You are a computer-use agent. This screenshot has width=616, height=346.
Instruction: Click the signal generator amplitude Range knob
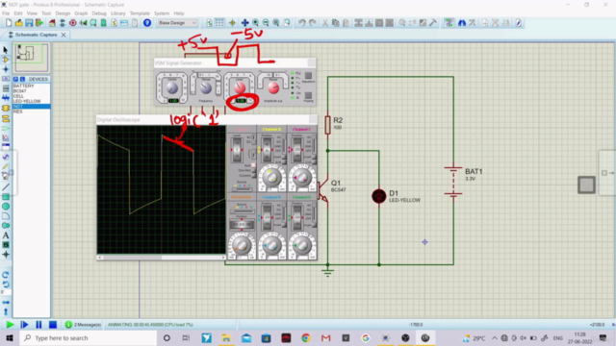[x=273, y=87]
